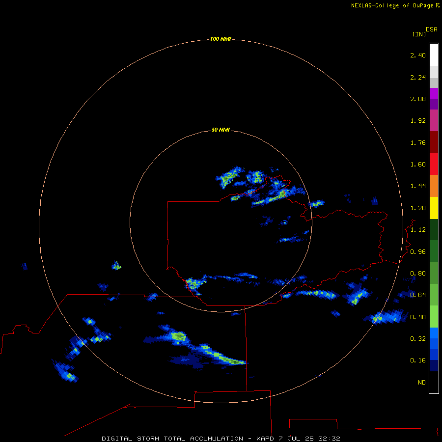
Task: Select the bright red legend swatch near 1.60
Action: [434, 164]
